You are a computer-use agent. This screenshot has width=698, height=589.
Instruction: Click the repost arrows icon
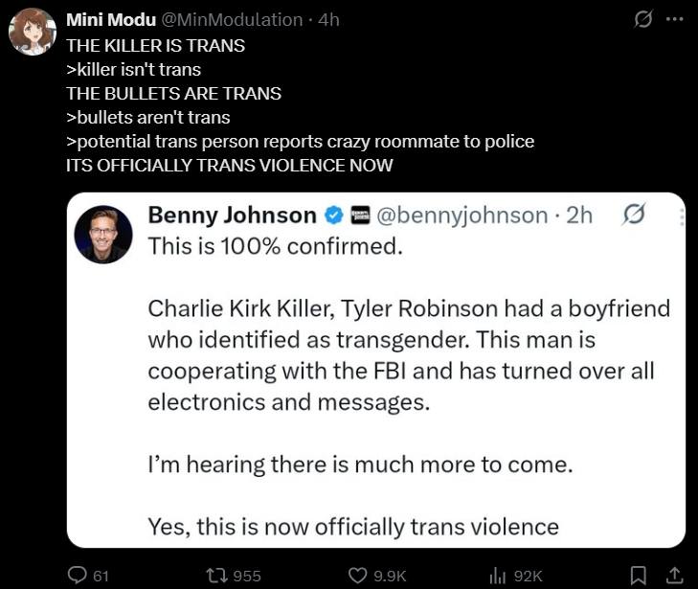[x=217, y=576]
